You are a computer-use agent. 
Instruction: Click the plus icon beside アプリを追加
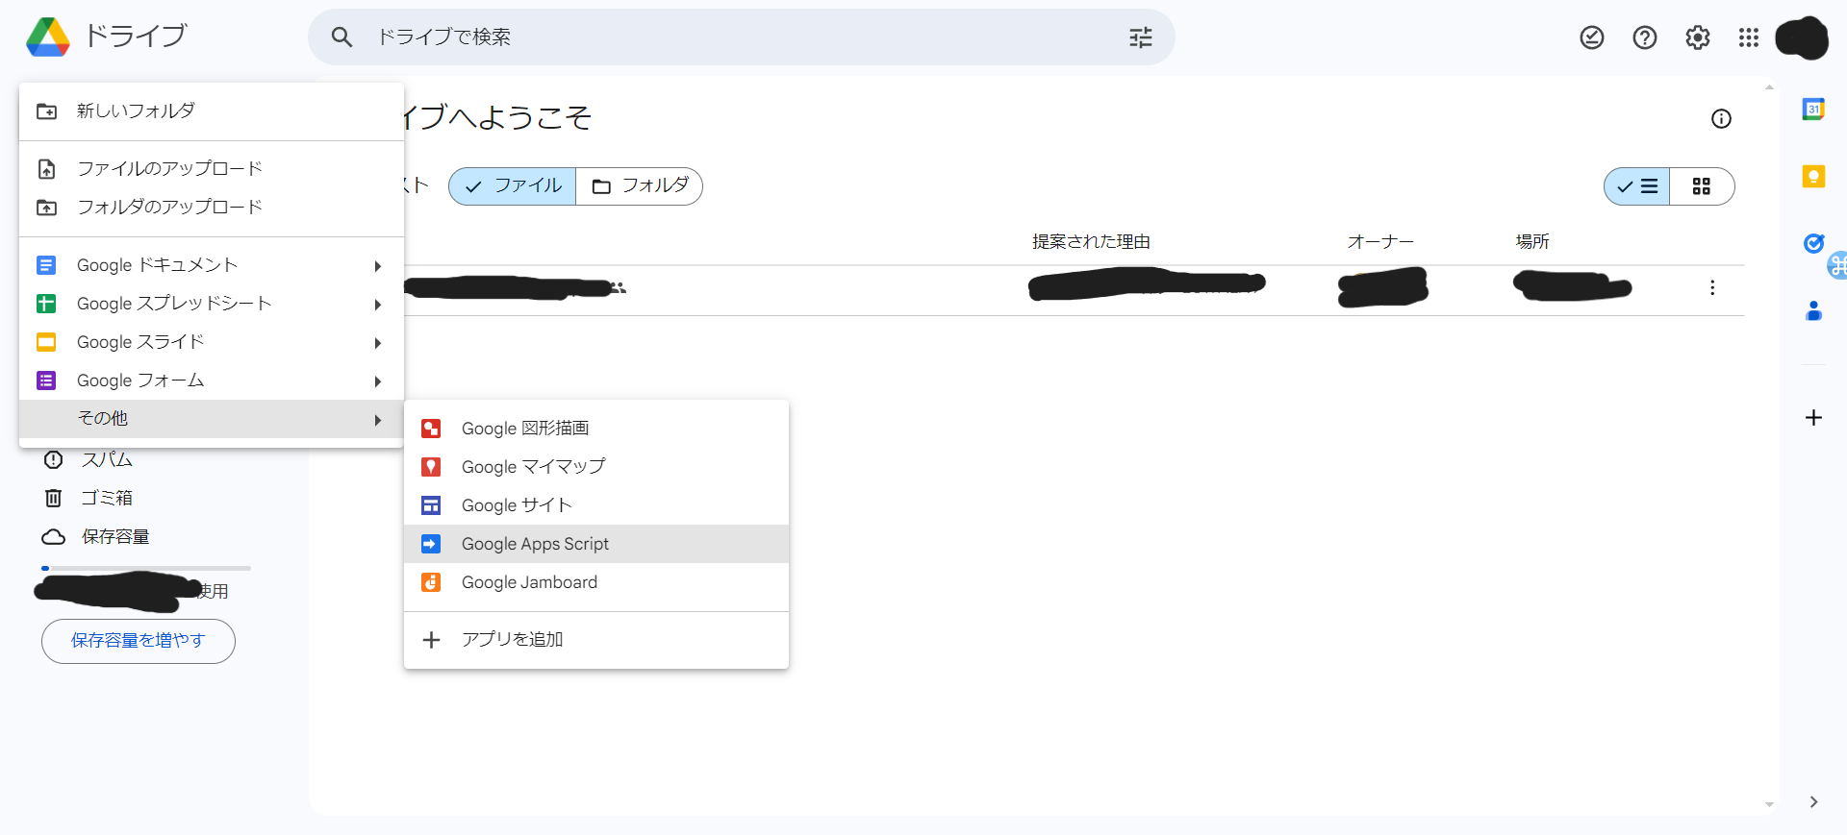pos(431,640)
